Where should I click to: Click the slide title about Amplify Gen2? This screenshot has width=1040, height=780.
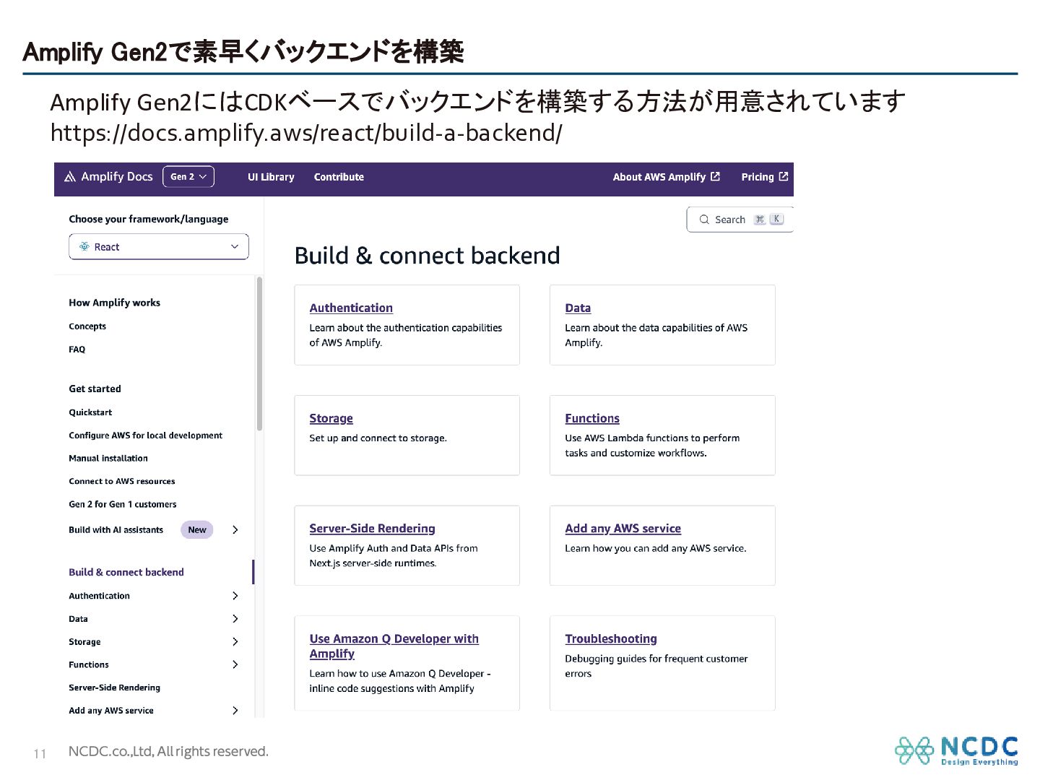pyautogui.click(x=243, y=51)
